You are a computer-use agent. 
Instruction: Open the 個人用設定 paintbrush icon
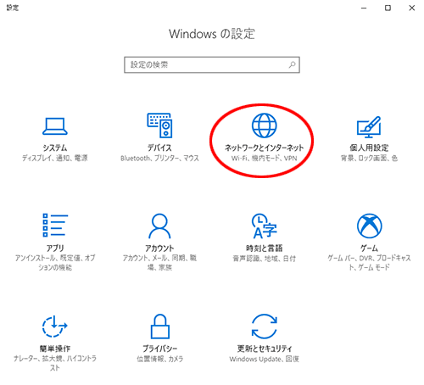point(369,127)
